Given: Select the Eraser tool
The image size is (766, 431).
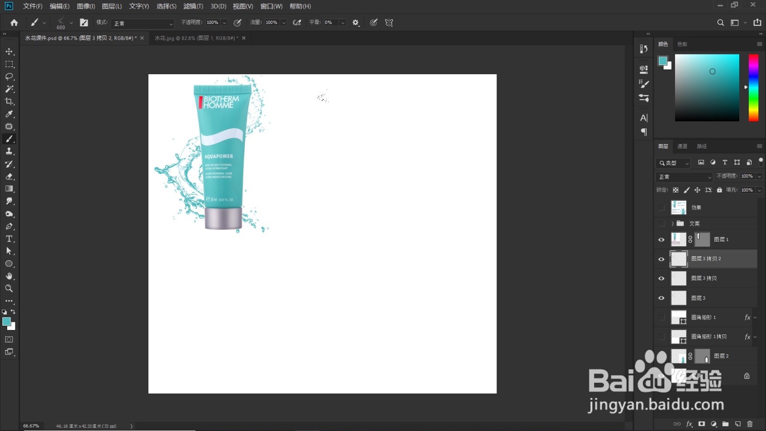Looking at the screenshot, I should coord(9,176).
